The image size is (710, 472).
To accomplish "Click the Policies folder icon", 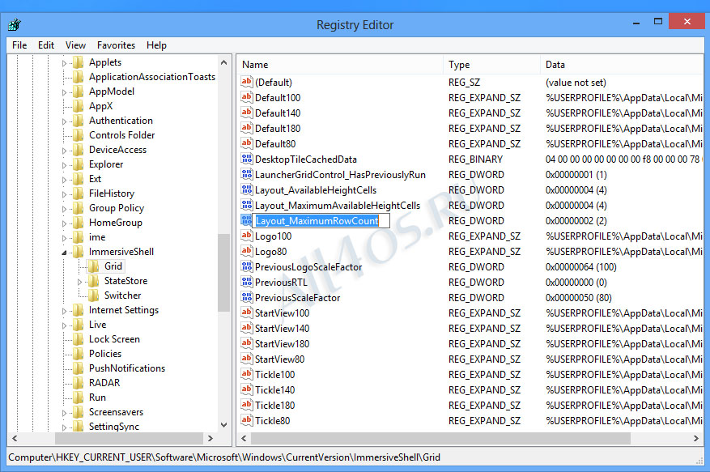I will [79, 353].
